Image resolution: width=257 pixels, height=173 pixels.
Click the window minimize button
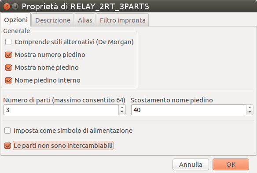coord(15,7)
